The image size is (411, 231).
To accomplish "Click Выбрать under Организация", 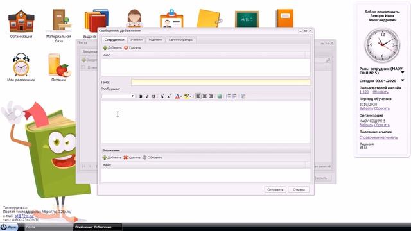I will (366, 125).
